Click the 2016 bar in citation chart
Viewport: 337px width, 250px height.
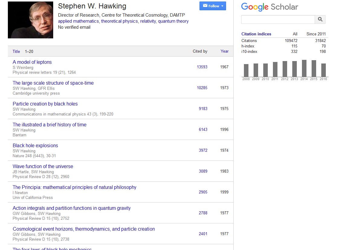323,70
